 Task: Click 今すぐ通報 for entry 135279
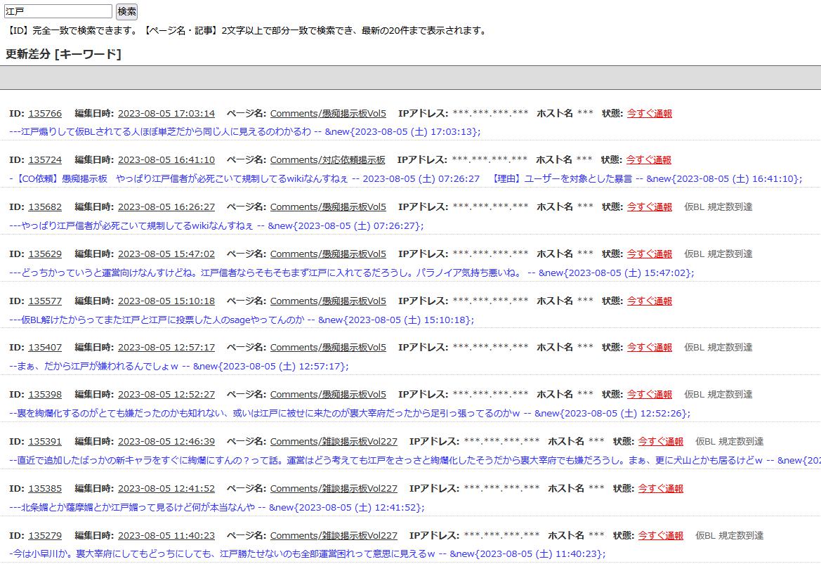pos(661,536)
